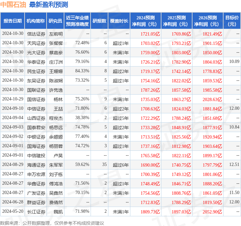Click the 79.16% accuracy value
Image resolution: width=241 pixels, height=226 pixels.
point(82,62)
